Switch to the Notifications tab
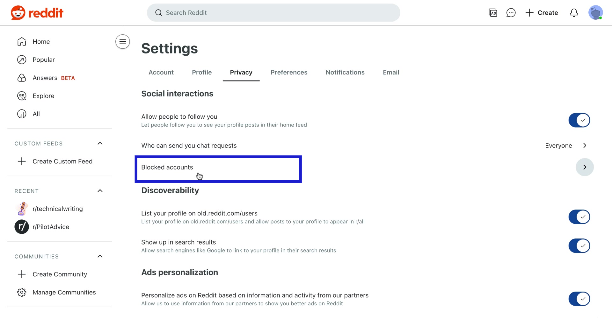Screen dimensions: 612x318 coord(345,72)
